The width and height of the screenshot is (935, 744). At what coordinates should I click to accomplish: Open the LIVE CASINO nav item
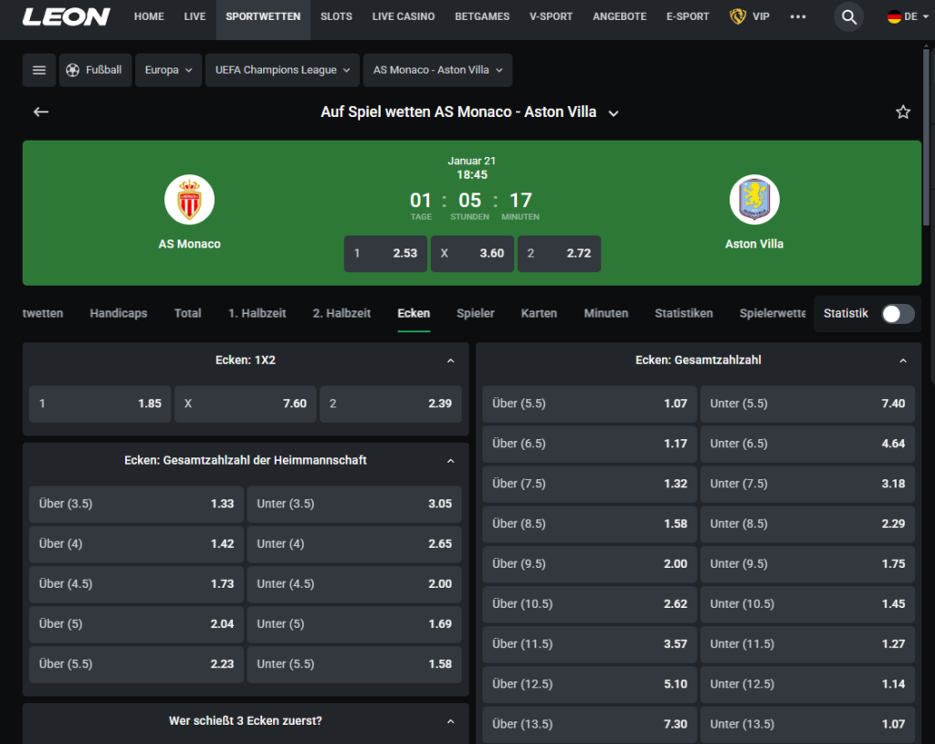pos(404,16)
